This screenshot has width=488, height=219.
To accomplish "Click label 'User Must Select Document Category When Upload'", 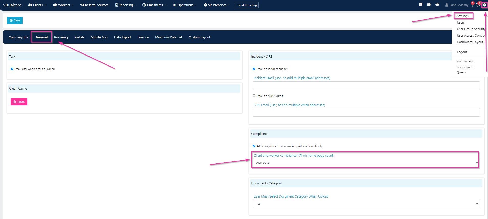I will (x=291, y=196).
